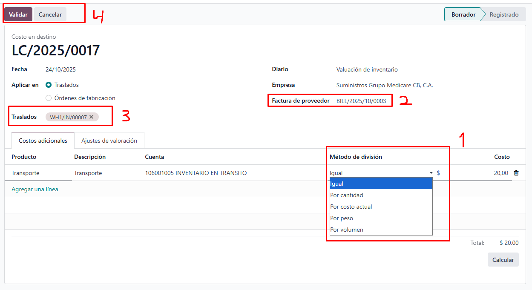Click the LC/2025/0017 record title
Screen dimensions: 532x290
pyautogui.click(x=56, y=51)
